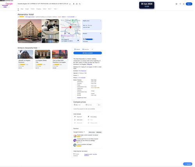Switch to the Images tab
195x167 pixels.
click(27, 9)
